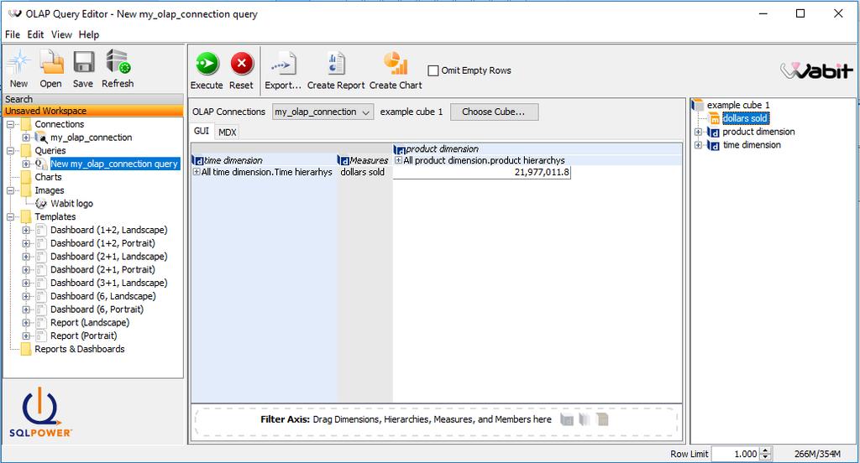Open the OLAP Connections dropdown
Viewport: 860px width, 463px height.
(x=323, y=112)
